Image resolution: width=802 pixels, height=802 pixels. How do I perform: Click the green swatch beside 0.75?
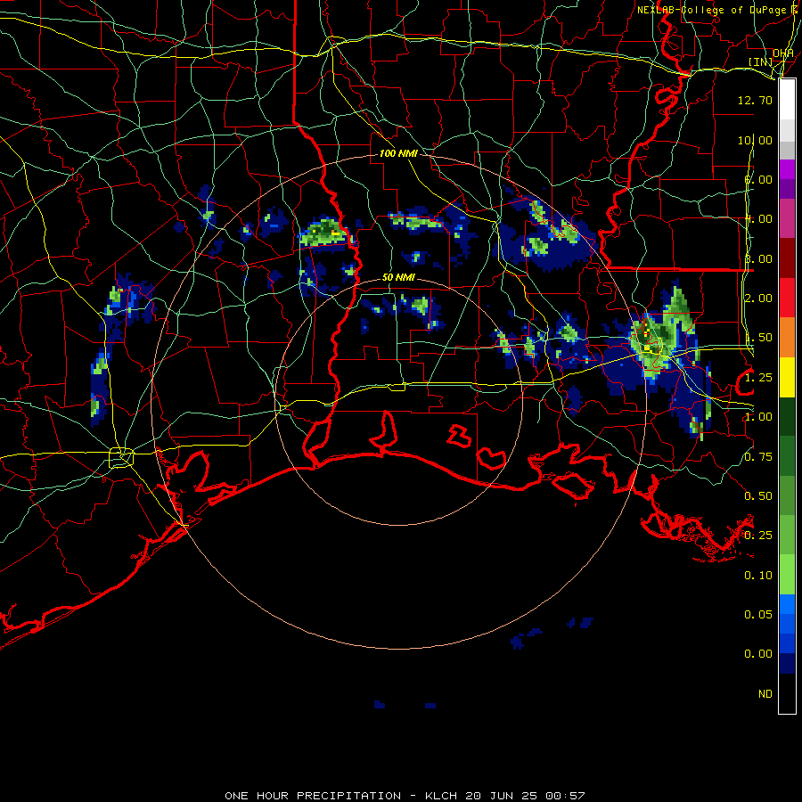pyautogui.click(x=787, y=456)
